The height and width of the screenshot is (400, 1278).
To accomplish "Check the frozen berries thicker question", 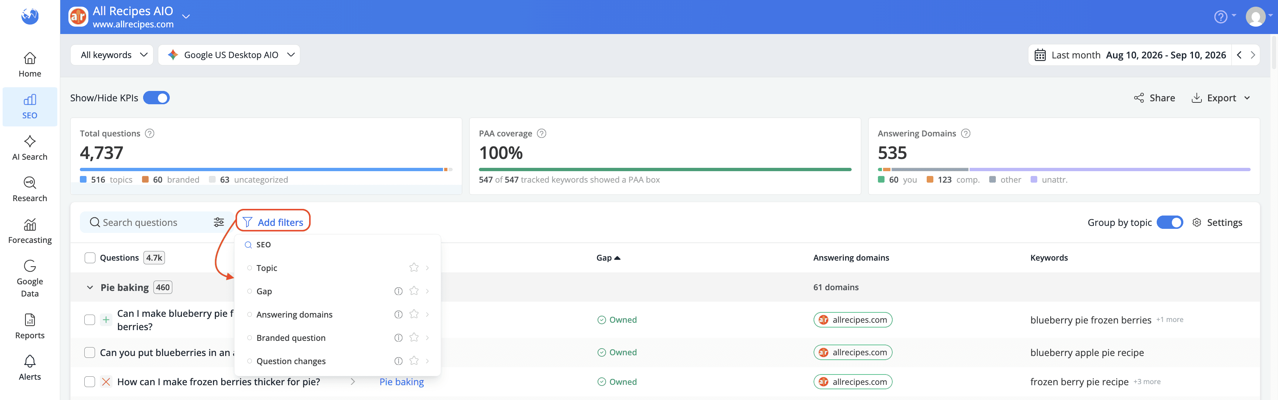I will pos(90,382).
